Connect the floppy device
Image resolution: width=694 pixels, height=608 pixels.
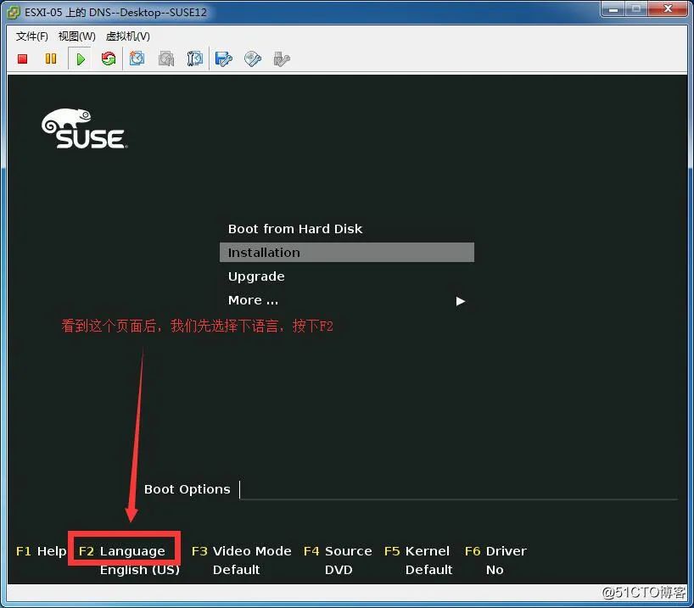click(x=223, y=59)
